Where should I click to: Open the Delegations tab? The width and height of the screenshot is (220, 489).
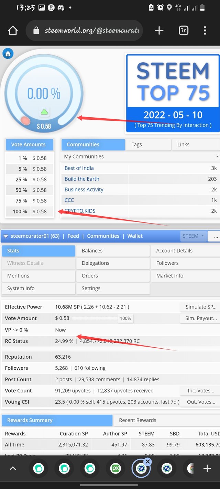tap(113, 263)
